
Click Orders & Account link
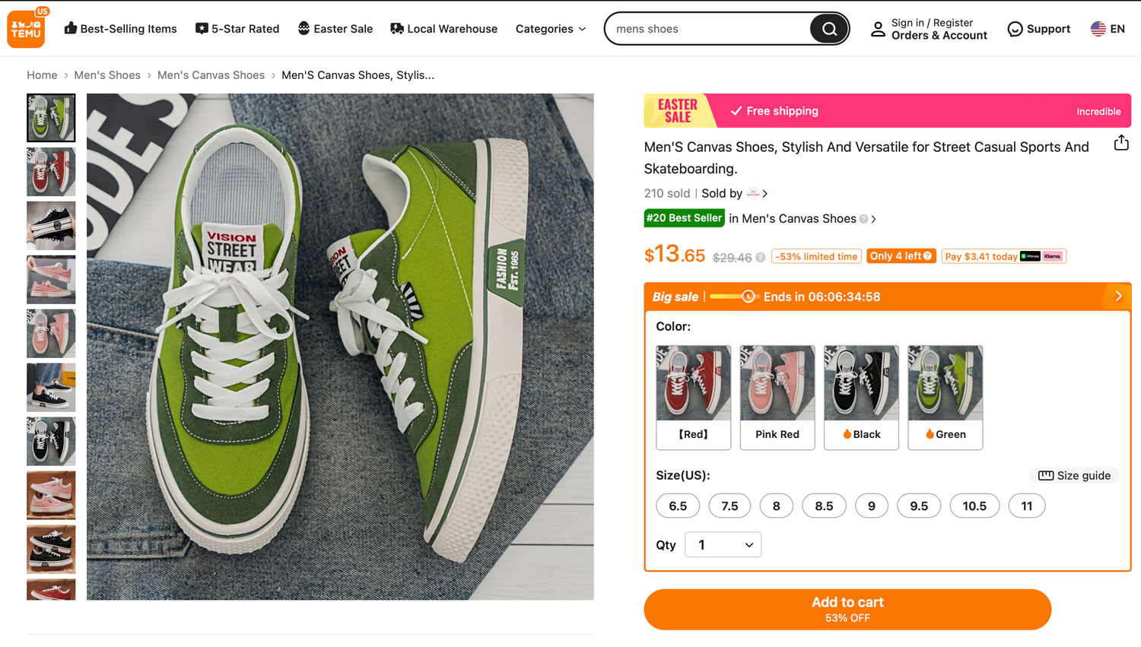[x=939, y=35]
